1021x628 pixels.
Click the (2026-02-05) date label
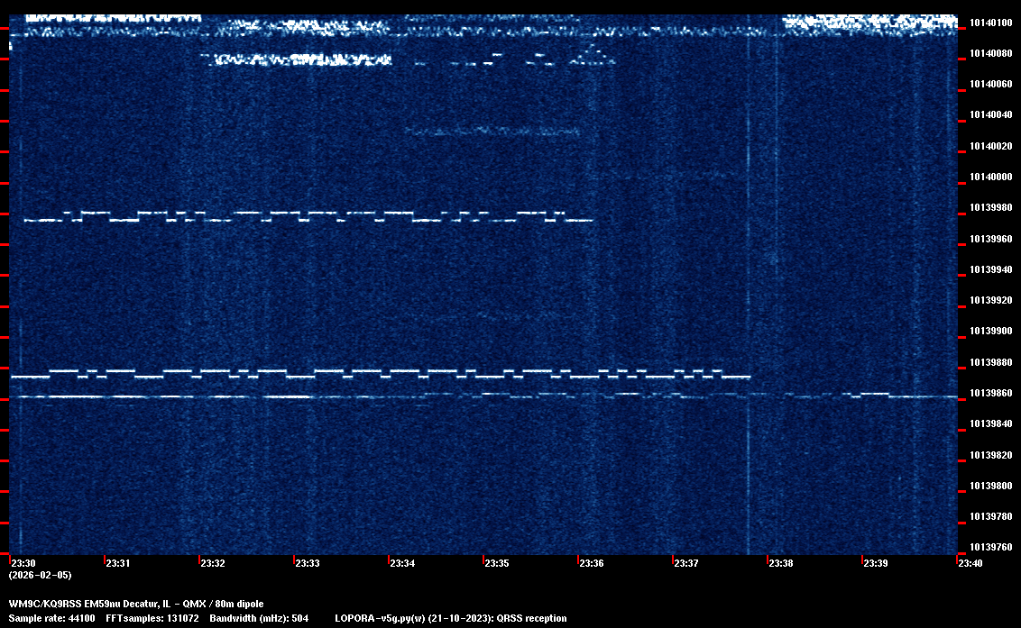coord(40,575)
